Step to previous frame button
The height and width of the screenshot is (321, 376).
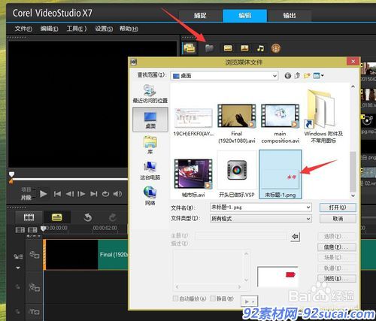tap(70, 194)
